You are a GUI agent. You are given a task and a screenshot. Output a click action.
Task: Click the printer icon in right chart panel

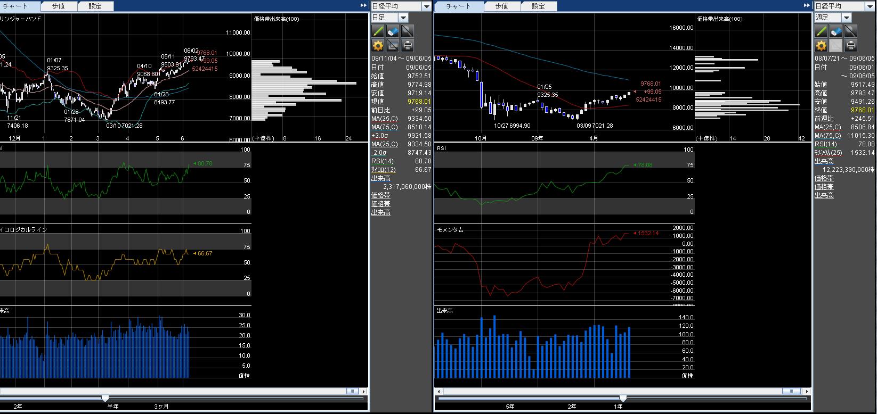click(851, 45)
